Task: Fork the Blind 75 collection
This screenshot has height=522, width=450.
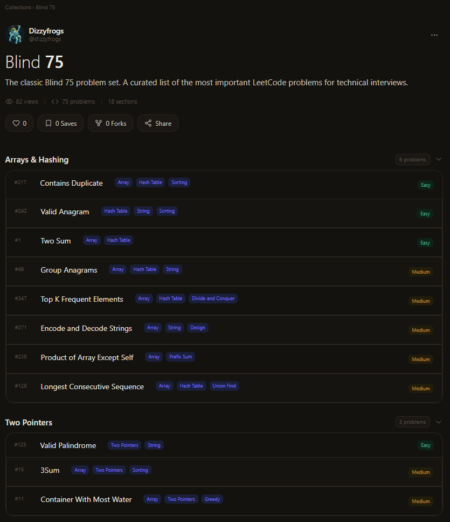Action: coord(110,123)
